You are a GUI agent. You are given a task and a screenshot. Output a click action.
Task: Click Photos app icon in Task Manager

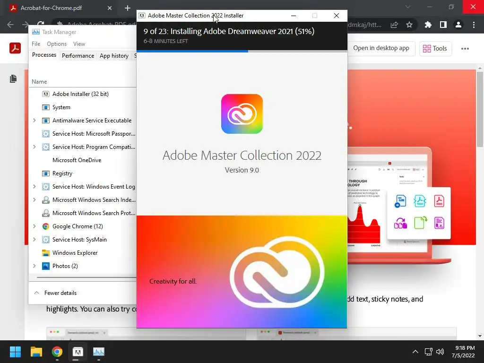(x=46, y=266)
